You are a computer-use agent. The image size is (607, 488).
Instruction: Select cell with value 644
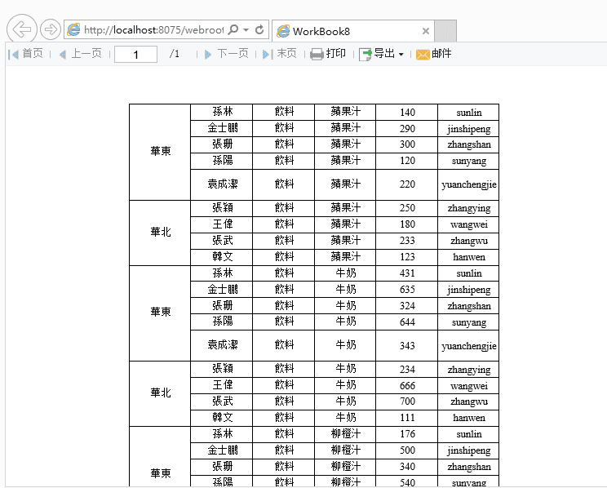407,322
